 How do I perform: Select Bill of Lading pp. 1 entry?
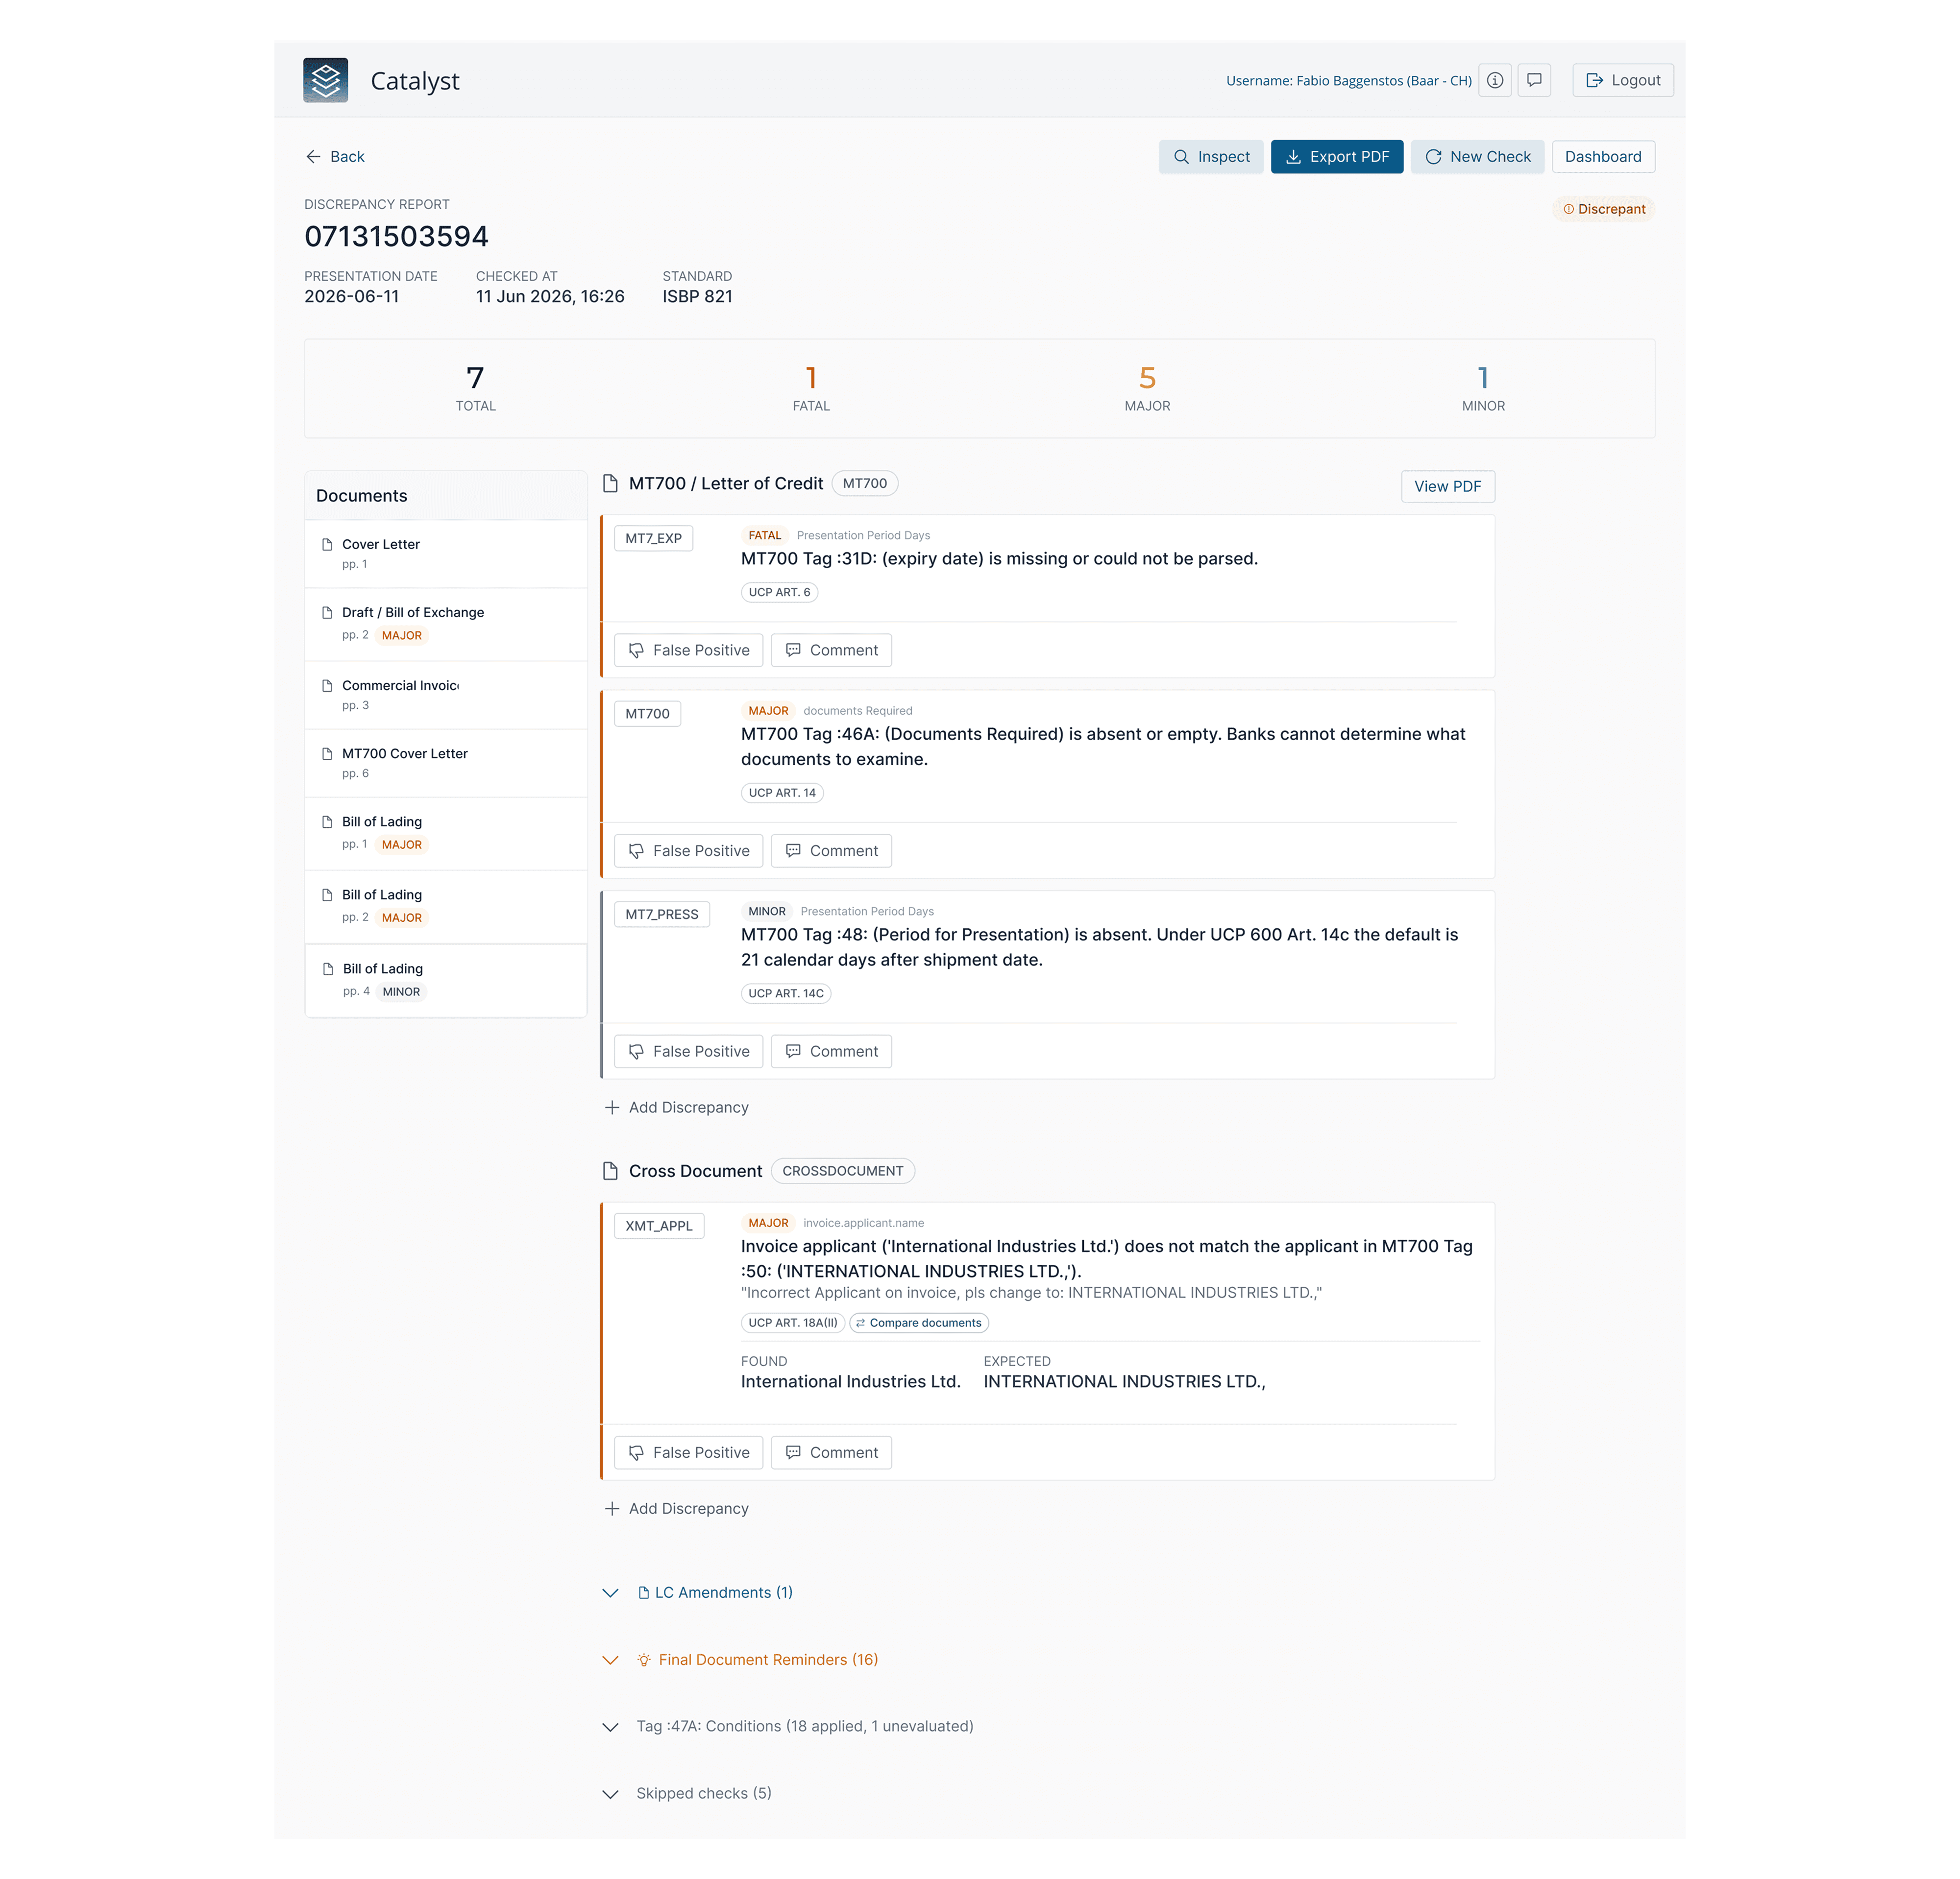point(446,833)
